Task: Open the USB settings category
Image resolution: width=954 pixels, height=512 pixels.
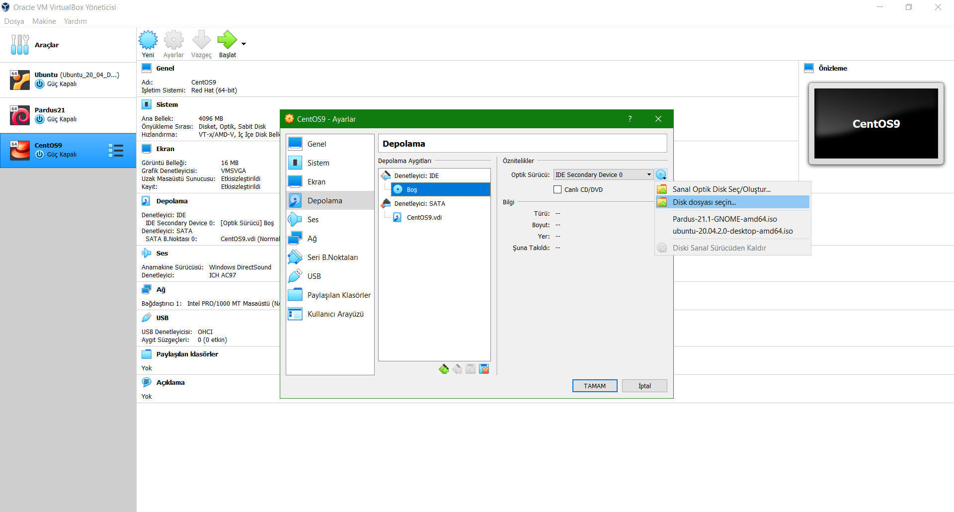Action: click(x=330, y=276)
